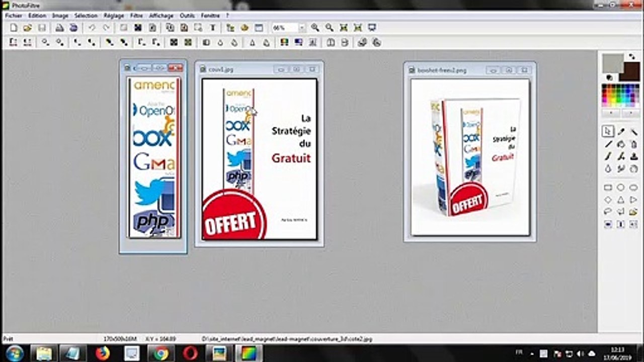
Task: Swap foreground and background colors
Action: pos(632,57)
